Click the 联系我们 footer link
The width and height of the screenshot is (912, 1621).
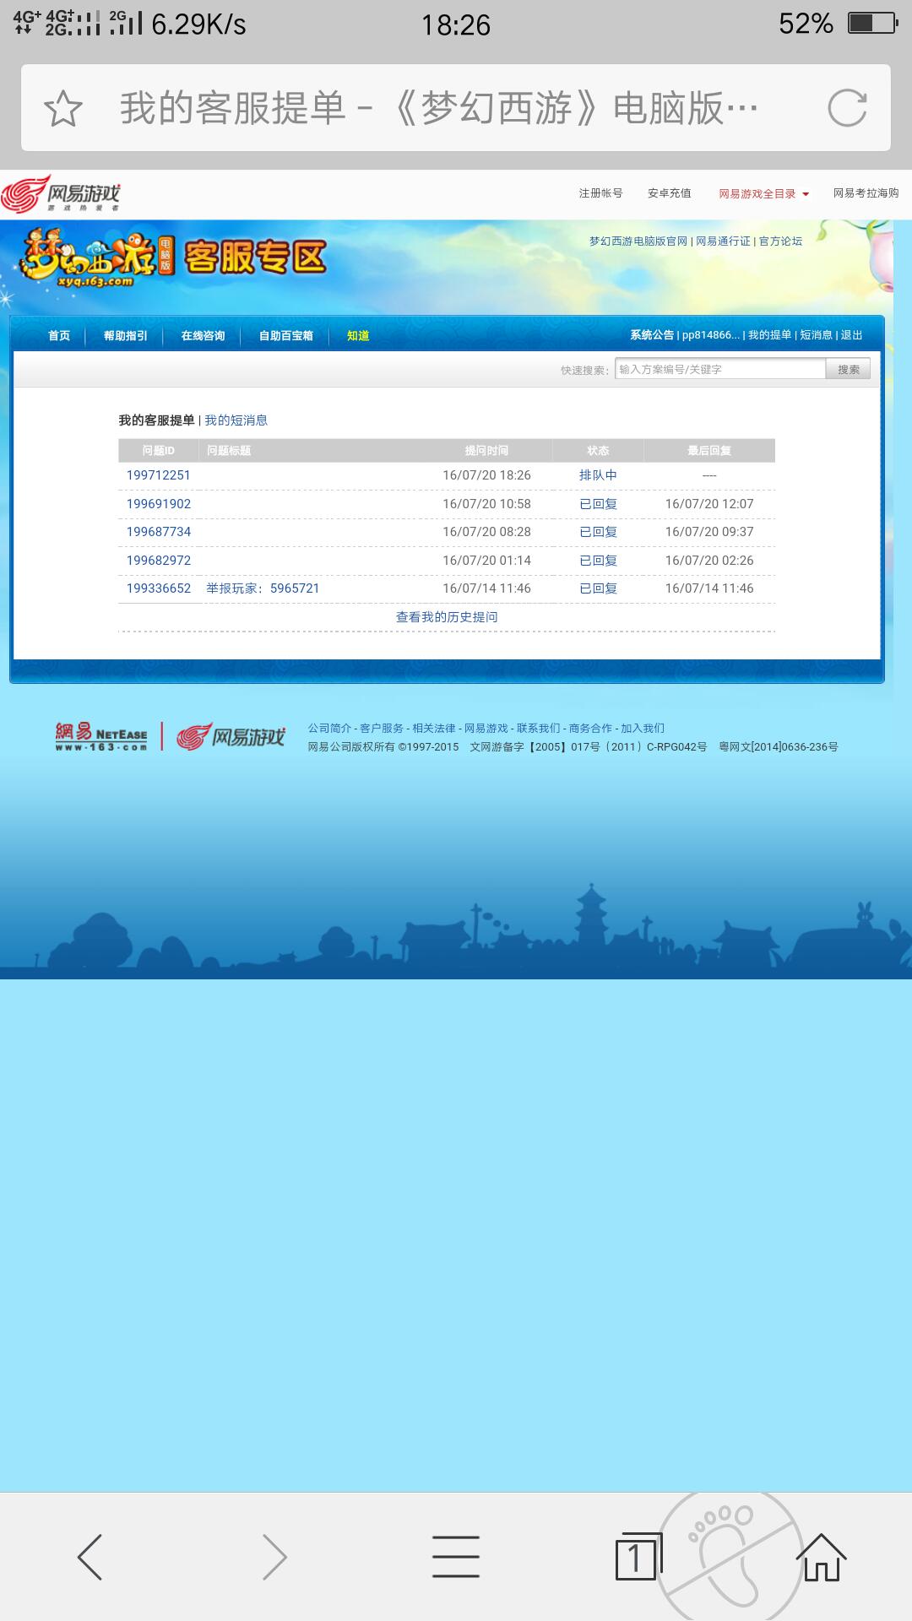tap(539, 729)
